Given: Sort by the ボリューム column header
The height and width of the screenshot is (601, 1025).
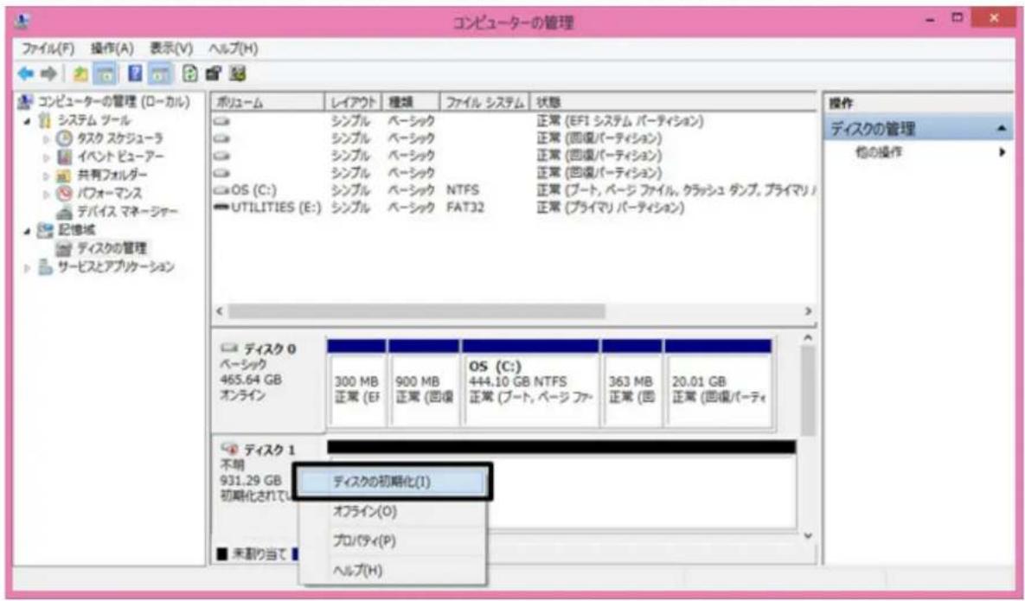Looking at the screenshot, I should click(268, 103).
